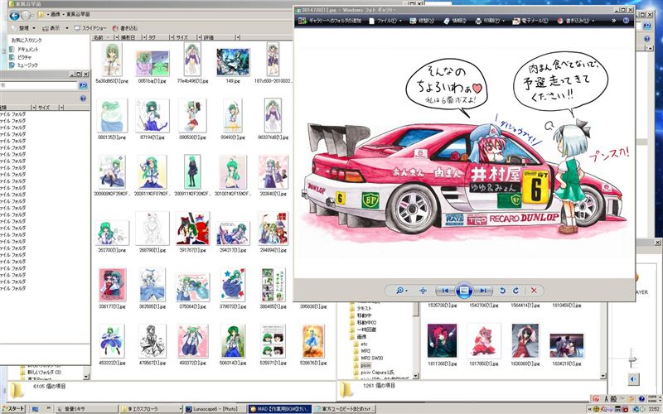663x414 pixels.
Task: Select 新しいフォルダ (3) in left tree
Action: click(x=40, y=372)
